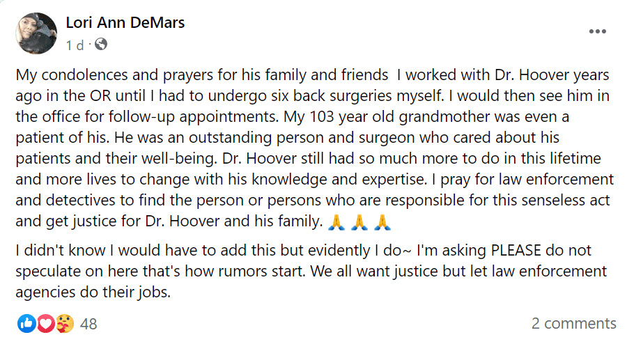The height and width of the screenshot is (344, 627).
Task: Click the globe public privacy icon
Action: [100, 45]
